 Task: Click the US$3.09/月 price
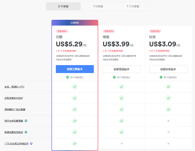pos(164,44)
